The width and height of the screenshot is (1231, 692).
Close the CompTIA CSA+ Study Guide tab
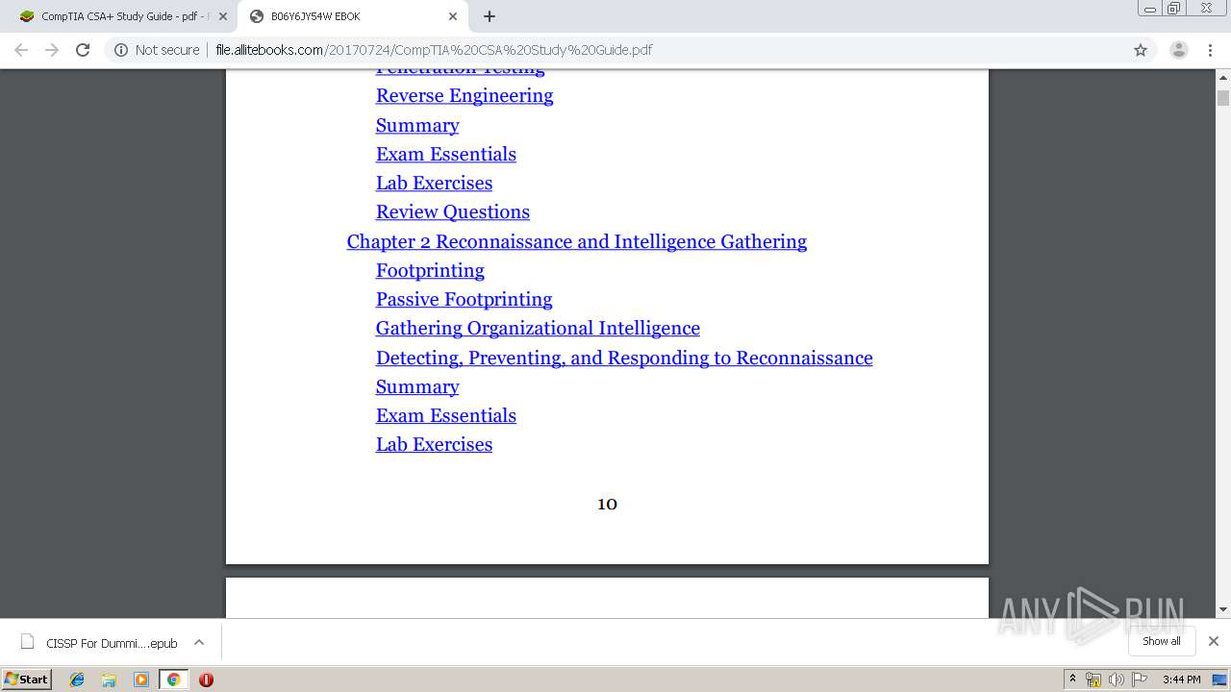coord(223,16)
